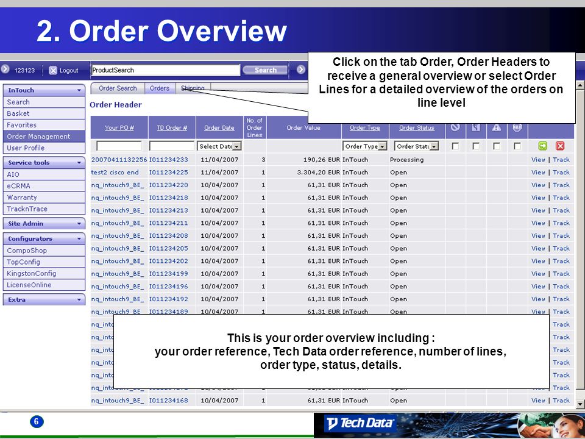Open the Orders tab

pyautogui.click(x=160, y=88)
